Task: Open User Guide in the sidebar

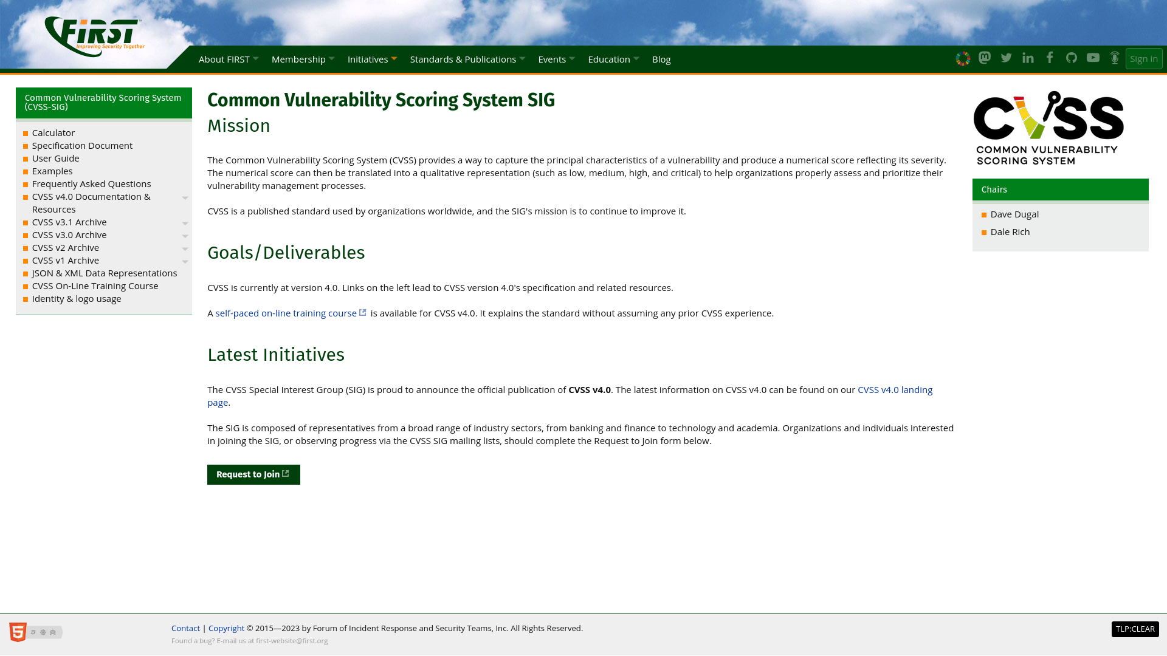Action: click(55, 158)
